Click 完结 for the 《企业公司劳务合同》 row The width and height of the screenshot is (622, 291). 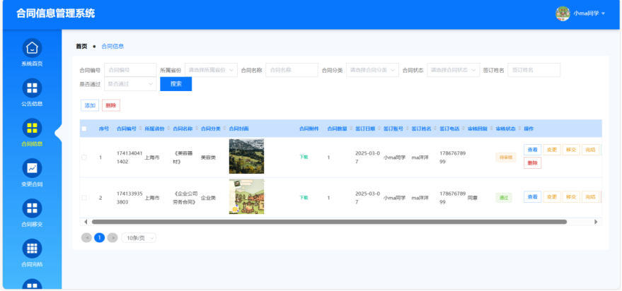(x=590, y=197)
